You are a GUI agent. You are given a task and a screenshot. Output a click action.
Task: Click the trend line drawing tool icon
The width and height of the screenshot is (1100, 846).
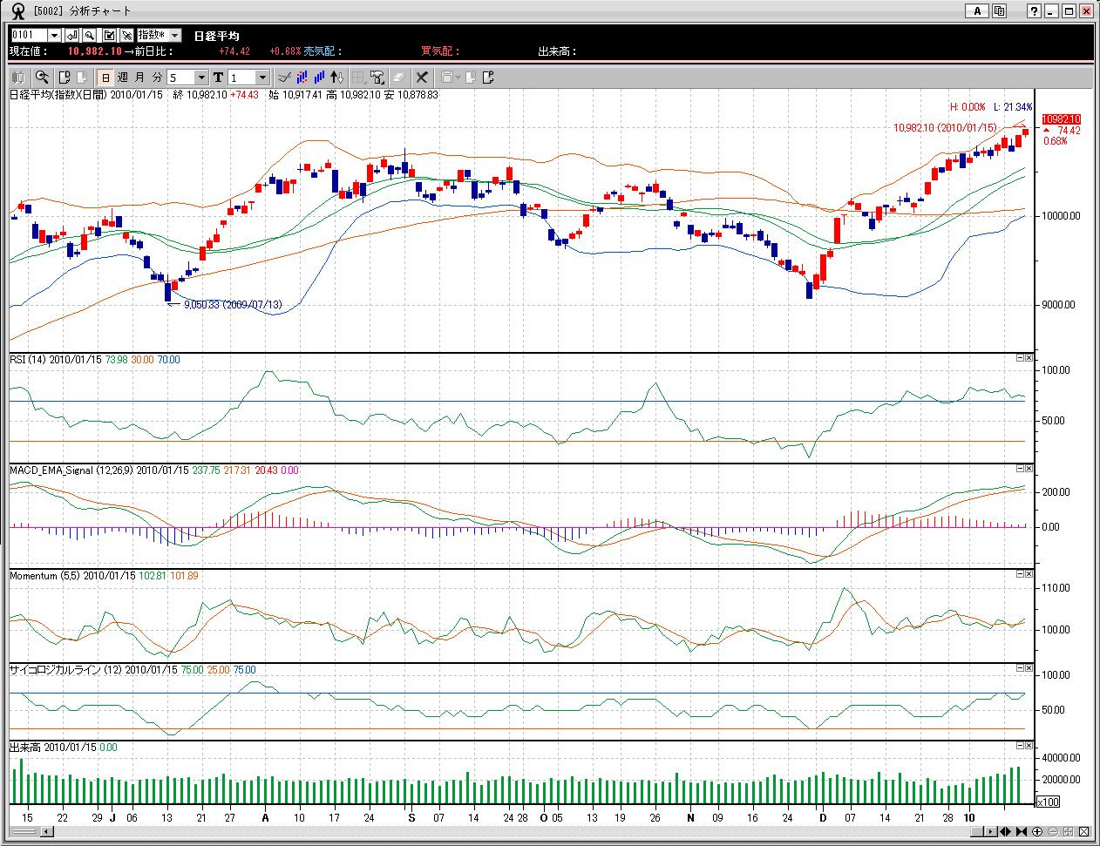click(284, 78)
